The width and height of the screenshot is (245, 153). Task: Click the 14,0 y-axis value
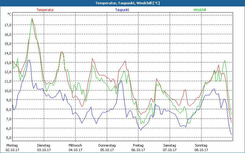(x=8, y=53)
